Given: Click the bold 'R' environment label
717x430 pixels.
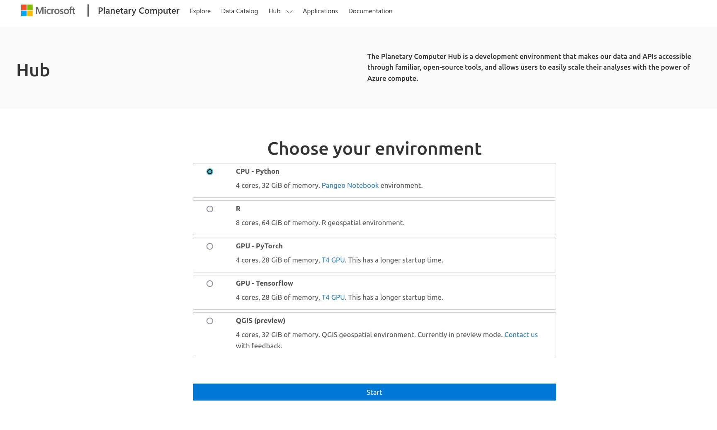Looking at the screenshot, I should (238, 209).
